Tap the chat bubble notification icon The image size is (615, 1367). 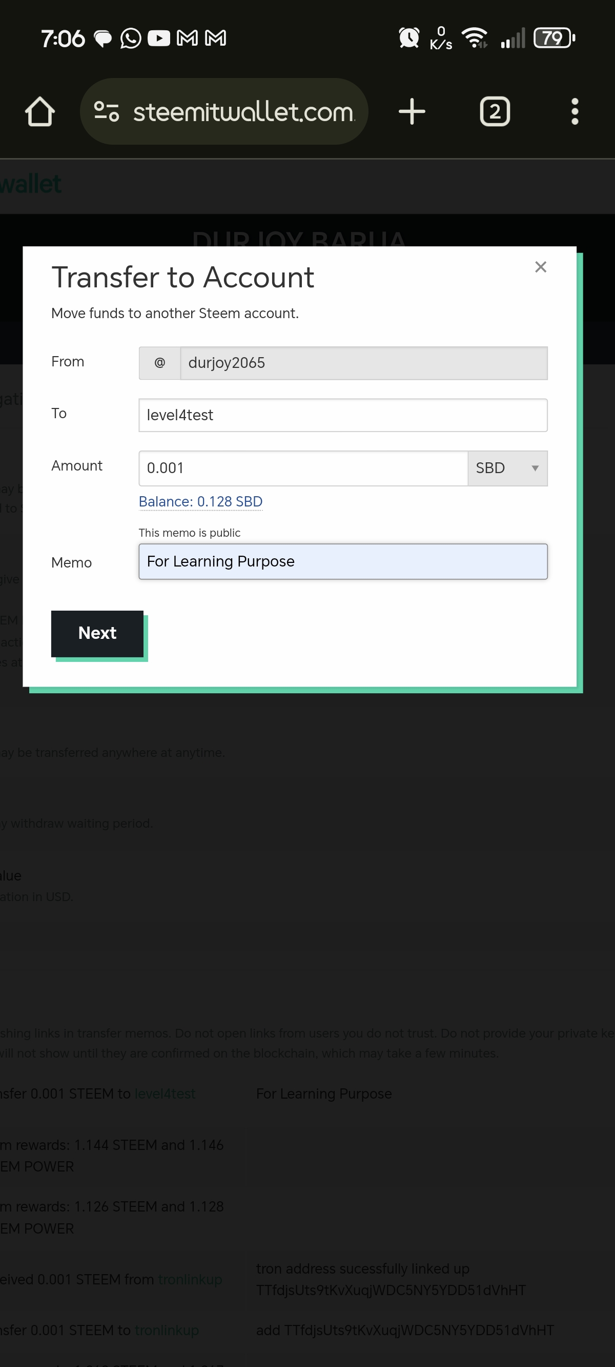click(103, 38)
